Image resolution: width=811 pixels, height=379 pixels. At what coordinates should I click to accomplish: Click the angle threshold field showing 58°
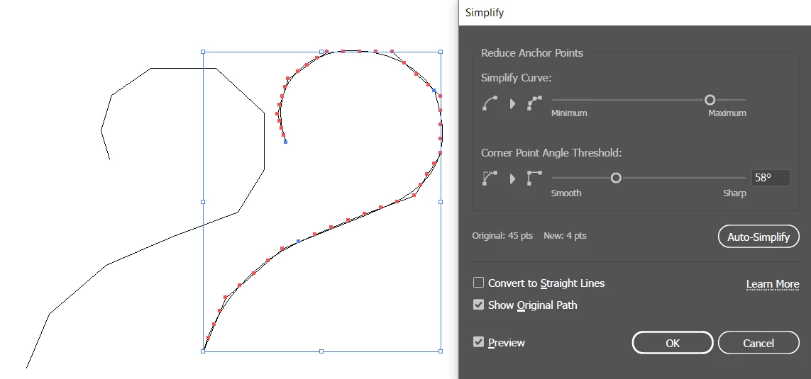coord(770,178)
